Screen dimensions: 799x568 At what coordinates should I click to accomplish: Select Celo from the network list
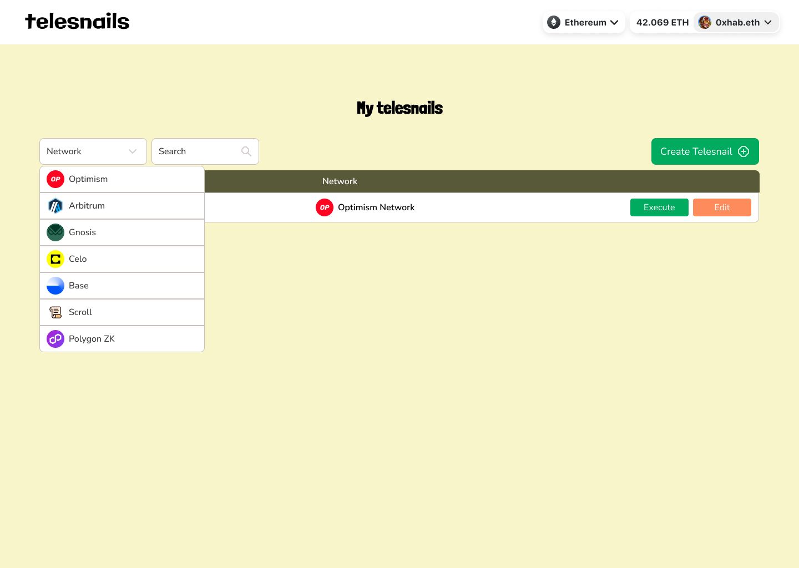(x=122, y=259)
